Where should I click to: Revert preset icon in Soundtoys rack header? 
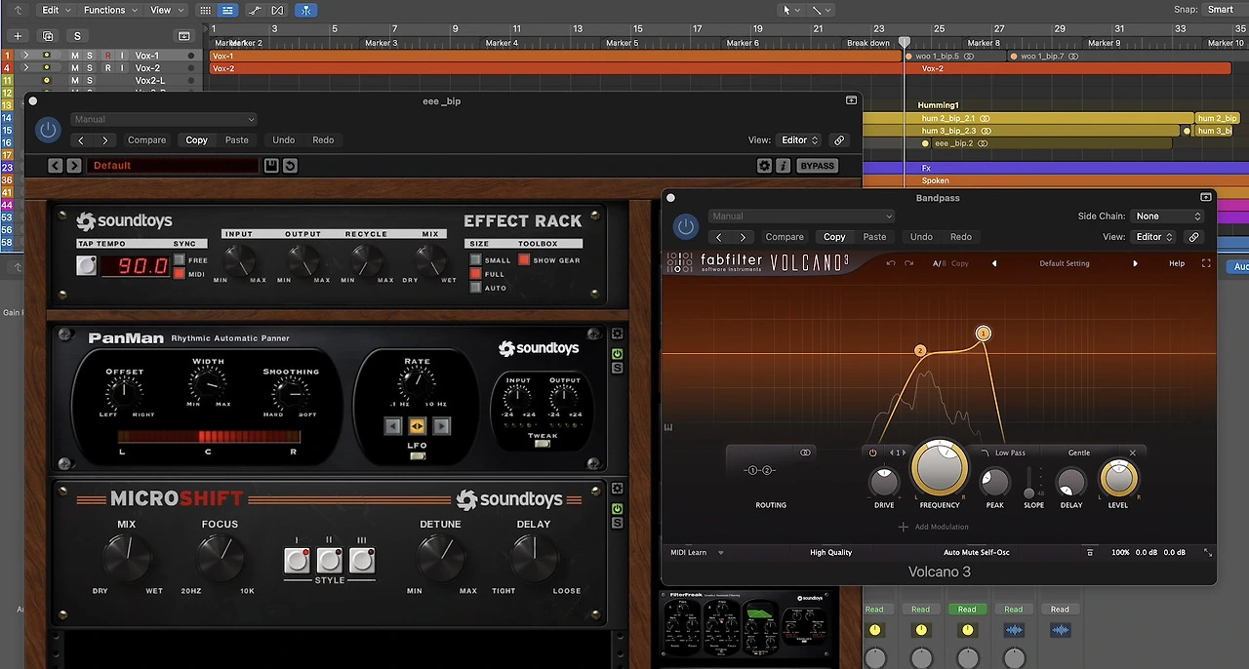coord(290,166)
